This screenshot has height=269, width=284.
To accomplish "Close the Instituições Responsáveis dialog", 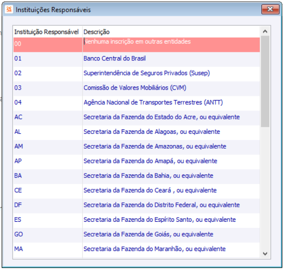I will (270, 9).
